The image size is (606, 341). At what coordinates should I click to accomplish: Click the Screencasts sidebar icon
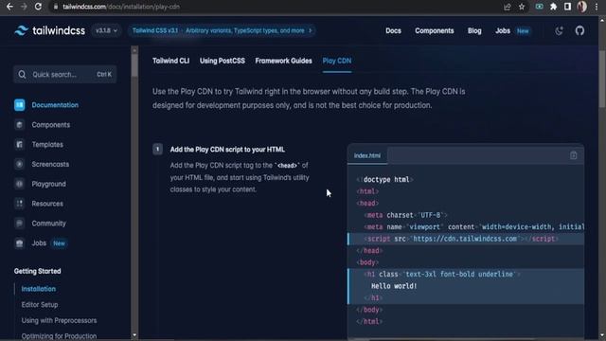click(19, 164)
